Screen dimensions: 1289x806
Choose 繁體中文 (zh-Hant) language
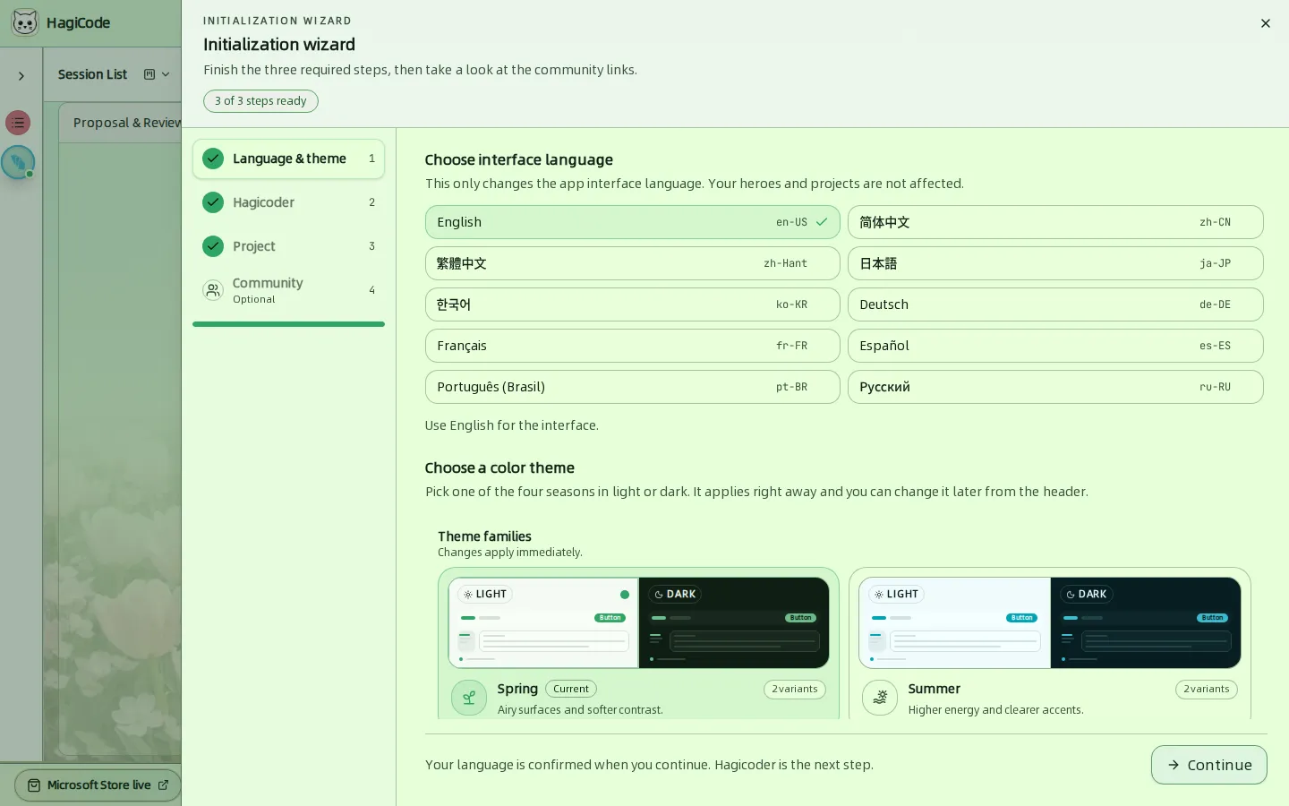tap(633, 263)
